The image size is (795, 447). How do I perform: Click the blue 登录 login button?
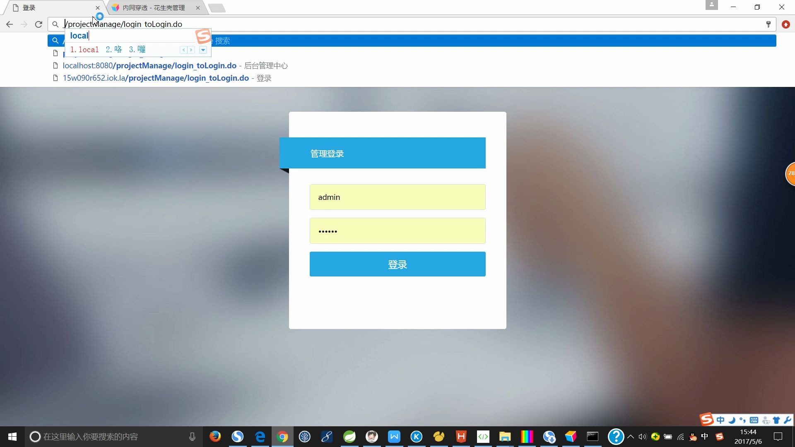pyautogui.click(x=397, y=264)
